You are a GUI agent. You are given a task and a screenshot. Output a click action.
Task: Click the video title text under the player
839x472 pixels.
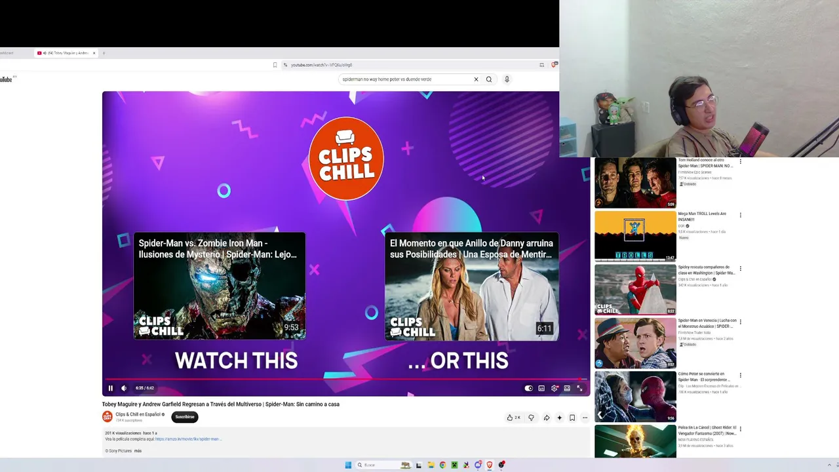point(221,404)
